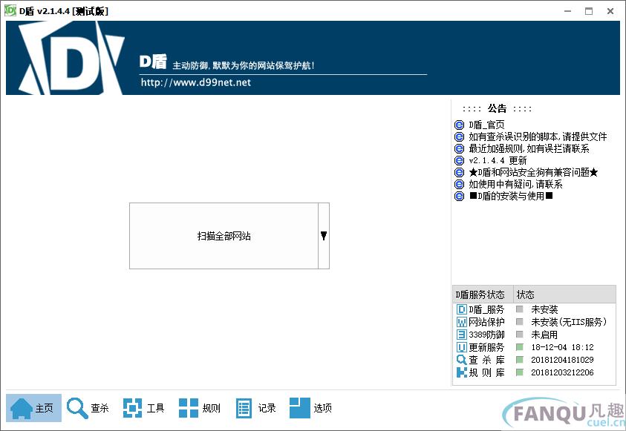Click the D盾服务状态 column header
This screenshot has width=626, height=431.
click(483, 295)
